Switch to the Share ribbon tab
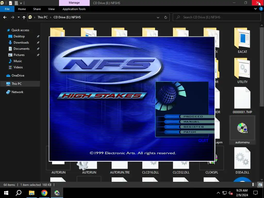Image resolution: width=264 pixels, height=198 pixels. tap(37, 9)
